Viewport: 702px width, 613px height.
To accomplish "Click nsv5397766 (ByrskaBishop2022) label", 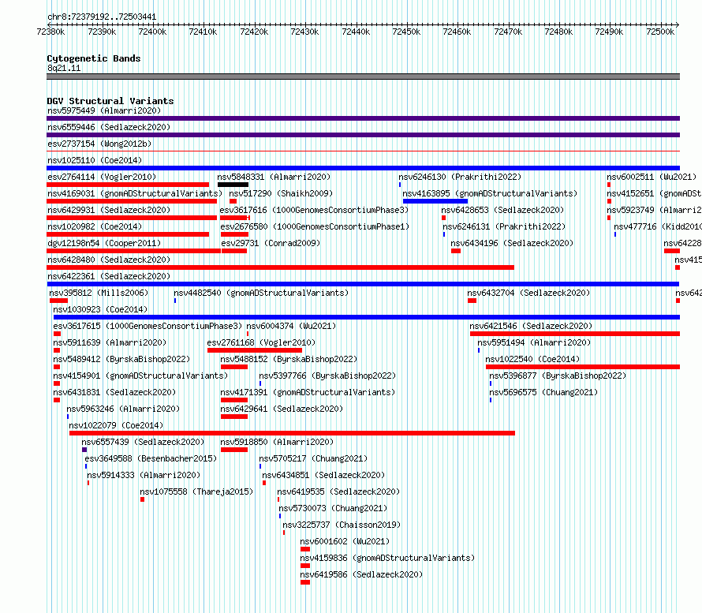I will tap(327, 376).
